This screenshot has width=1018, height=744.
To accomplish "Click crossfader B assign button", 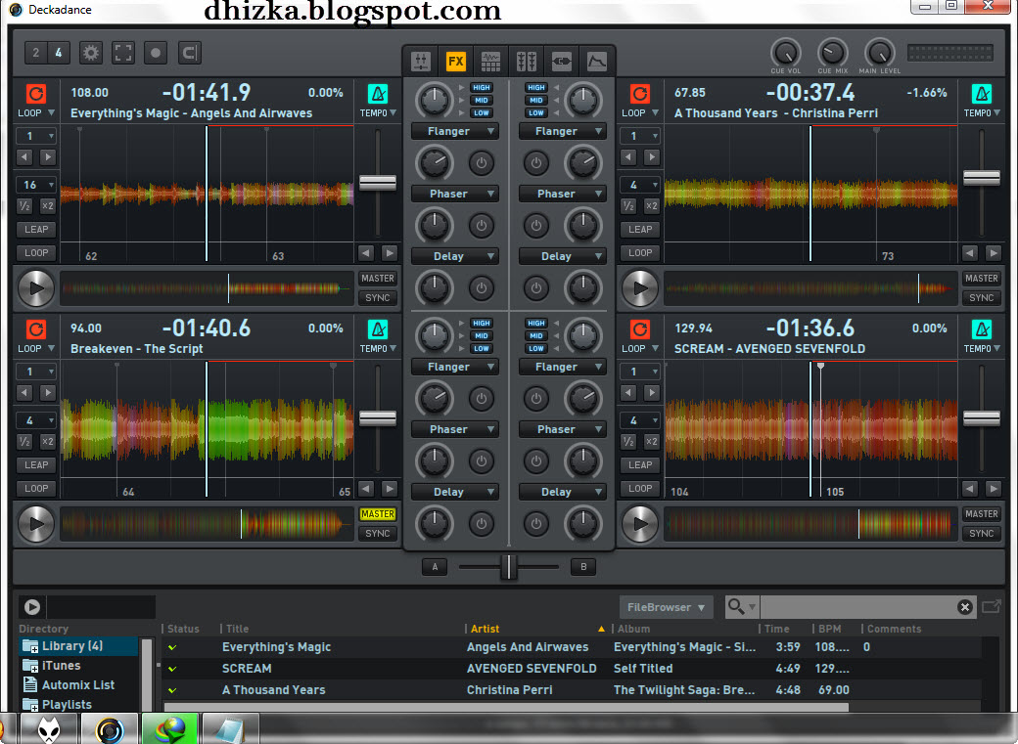I will point(583,567).
